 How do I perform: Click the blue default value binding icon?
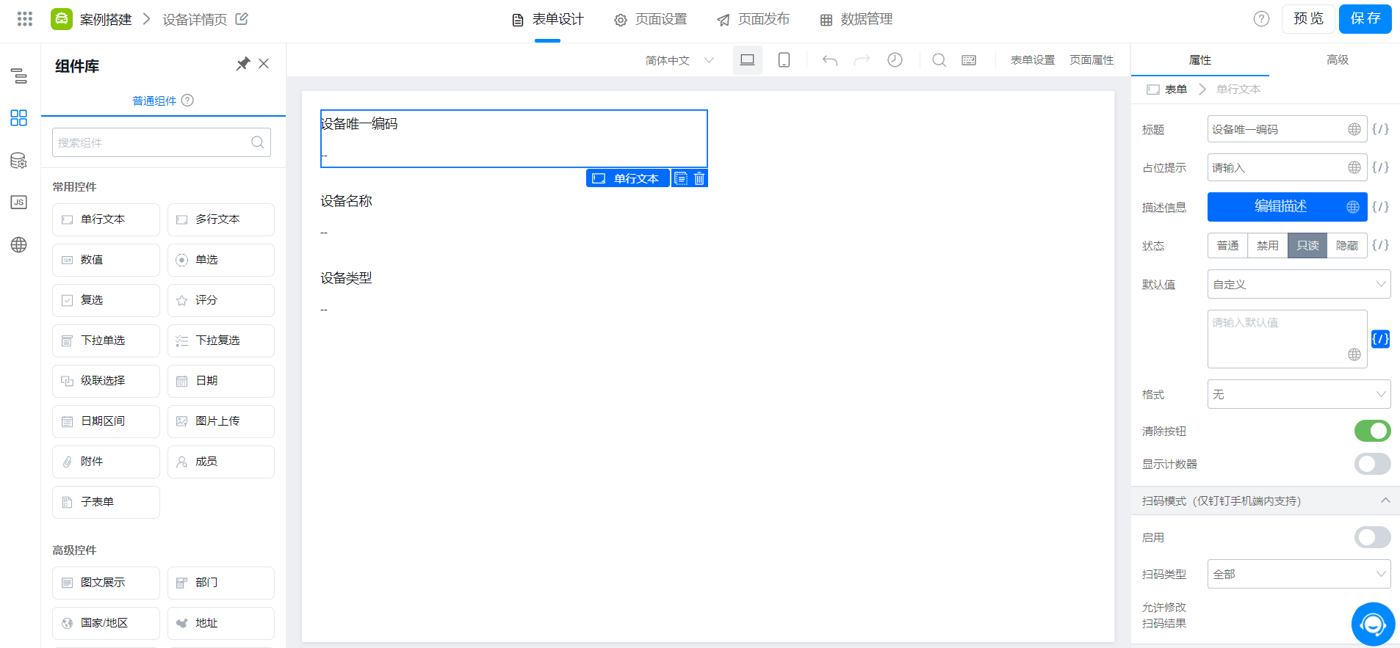tap(1380, 339)
